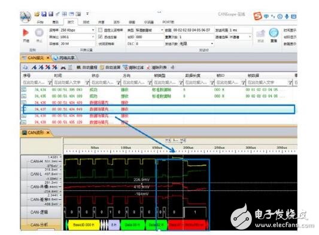Toggle Sogou Chinese 中 input mode
The image size is (319, 235).
pos(266,17)
